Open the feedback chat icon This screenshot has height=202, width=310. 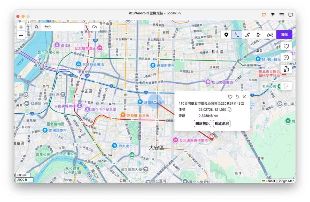click(291, 15)
